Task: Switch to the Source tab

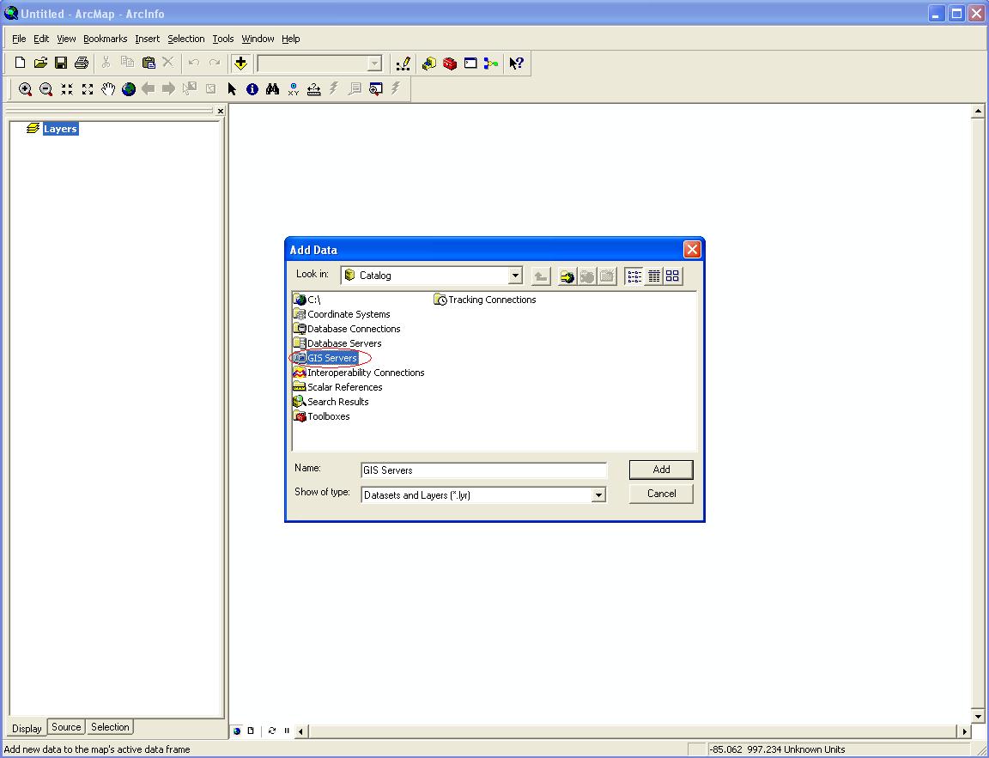Action: 66,727
